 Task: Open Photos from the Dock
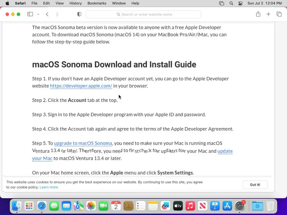pyautogui.click(x=91, y=206)
